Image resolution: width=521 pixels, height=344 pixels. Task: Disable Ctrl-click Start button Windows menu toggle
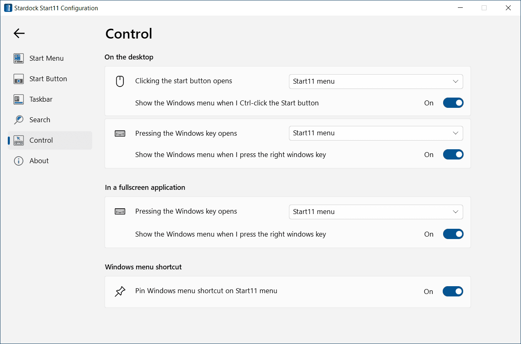(x=453, y=103)
